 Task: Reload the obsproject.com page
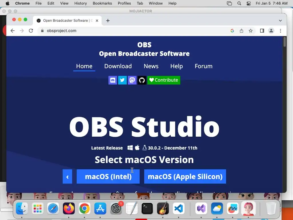(31, 31)
